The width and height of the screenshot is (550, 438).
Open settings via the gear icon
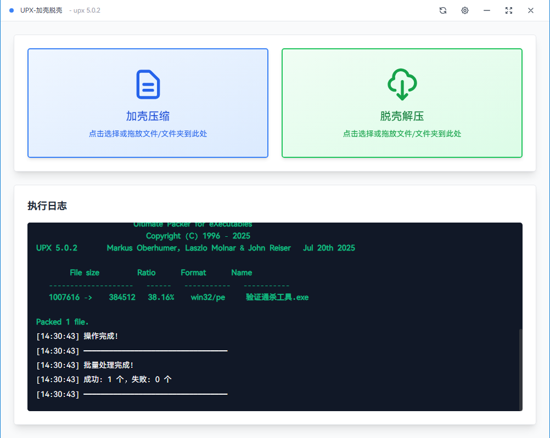click(465, 10)
